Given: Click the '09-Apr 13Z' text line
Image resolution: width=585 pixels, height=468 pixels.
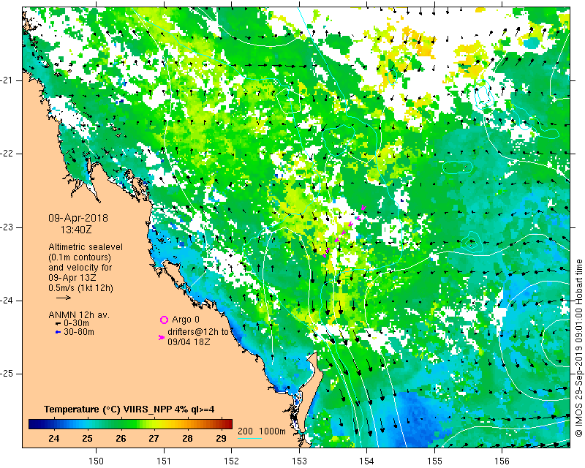Looking at the screenshot, I should pos(72,278).
